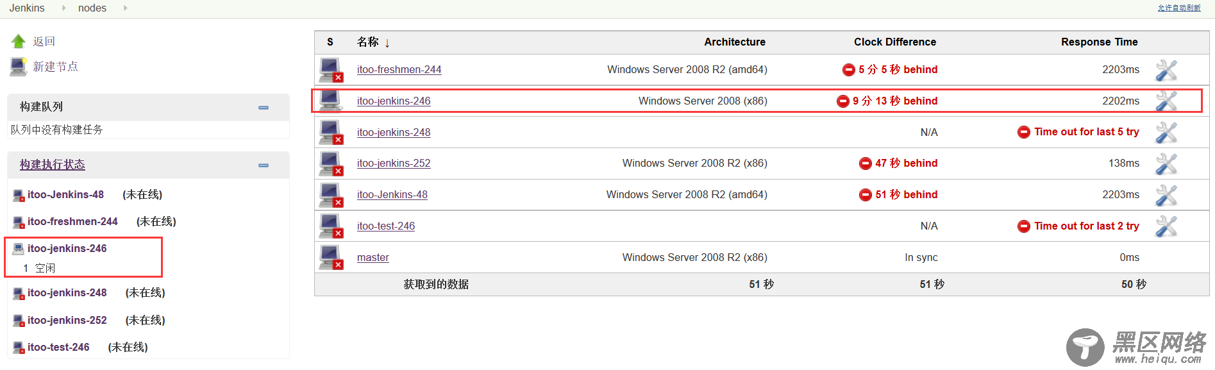Screen dimensions: 1215x370
Task: Click the 新建节点 link
Action: pyautogui.click(x=56, y=67)
